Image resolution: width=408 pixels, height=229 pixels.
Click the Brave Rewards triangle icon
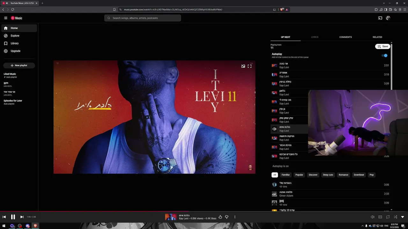(287, 10)
